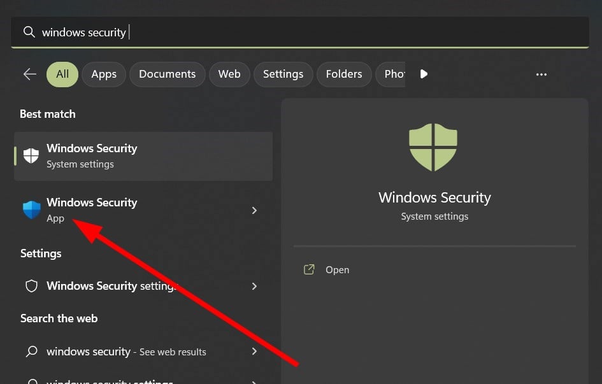Open Windows Security System settings best match
The width and height of the screenshot is (602, 384).
143,156
